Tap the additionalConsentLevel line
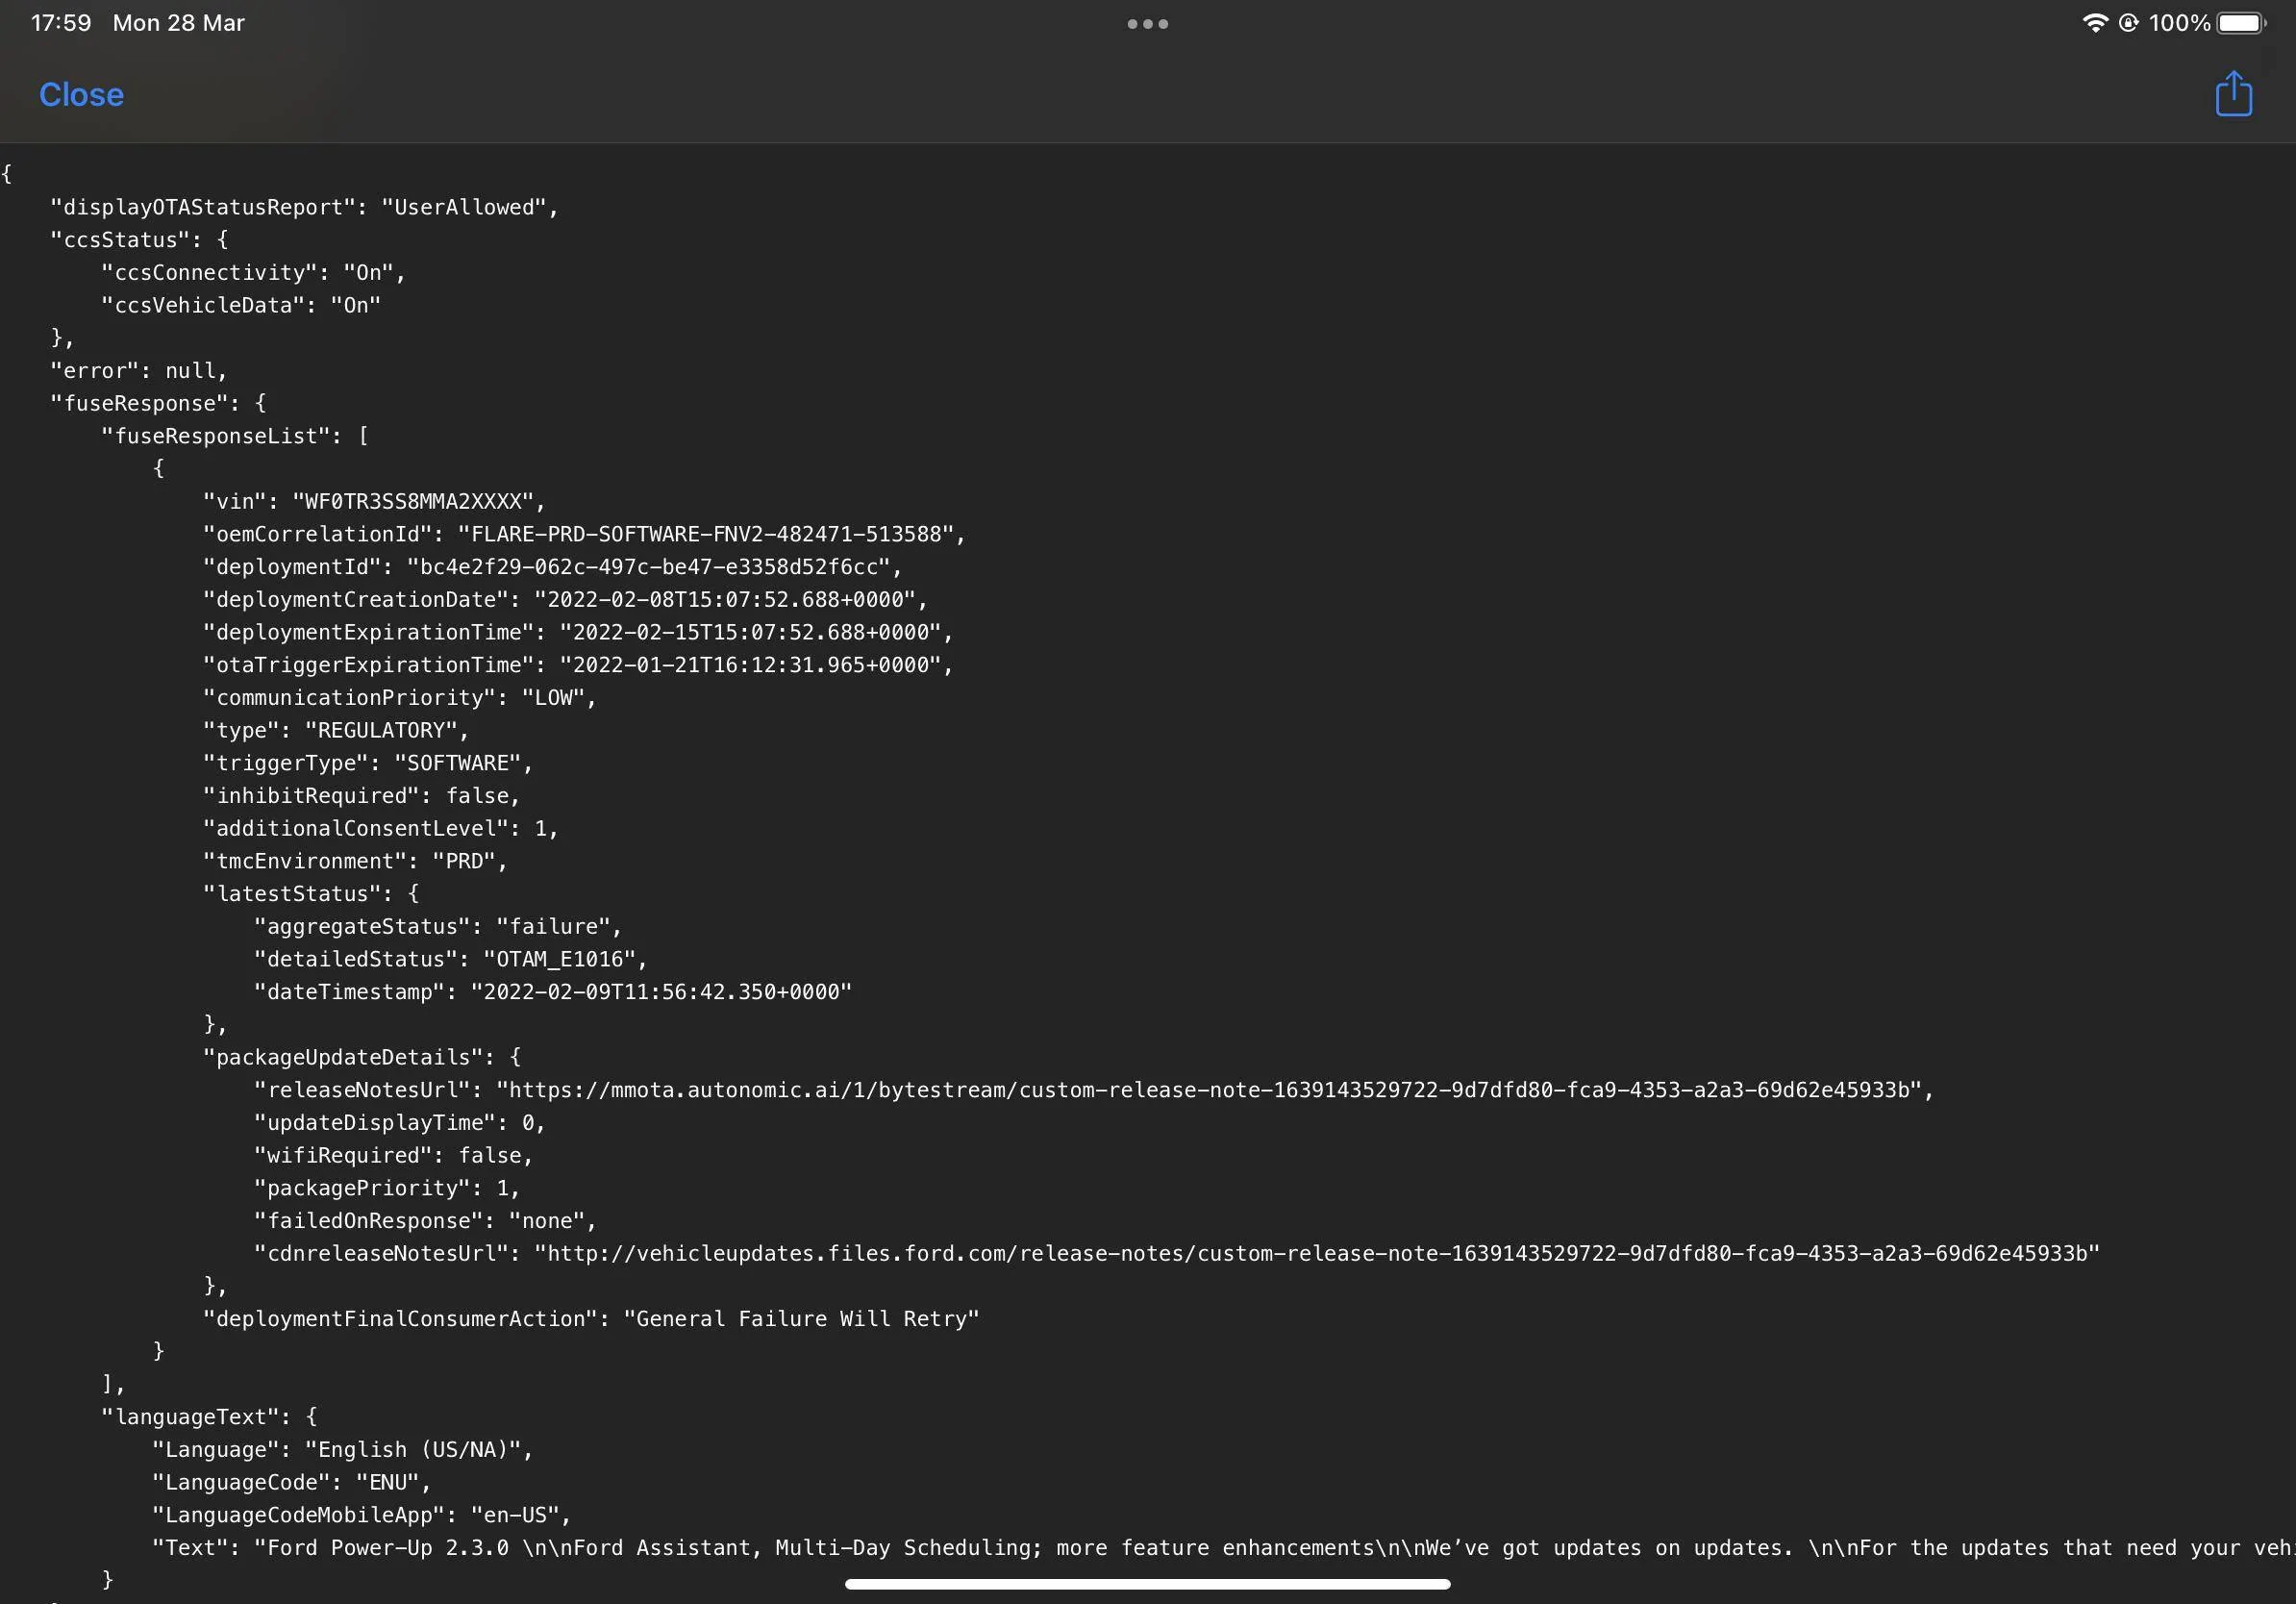Image resolution: width=2296 pixels, height=1604 pixels. point(381,828)
